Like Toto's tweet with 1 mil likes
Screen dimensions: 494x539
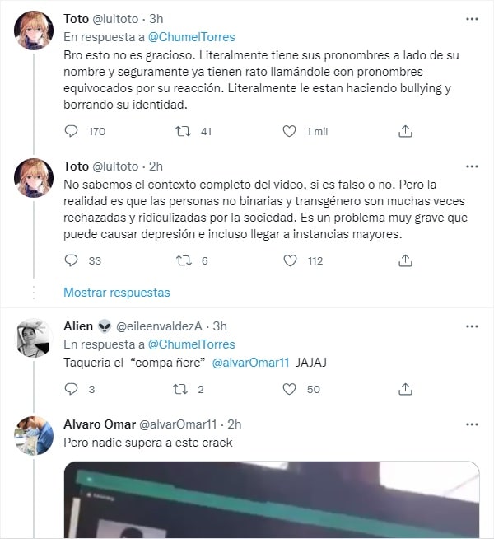pyautogui.click(x=289, y=131)
